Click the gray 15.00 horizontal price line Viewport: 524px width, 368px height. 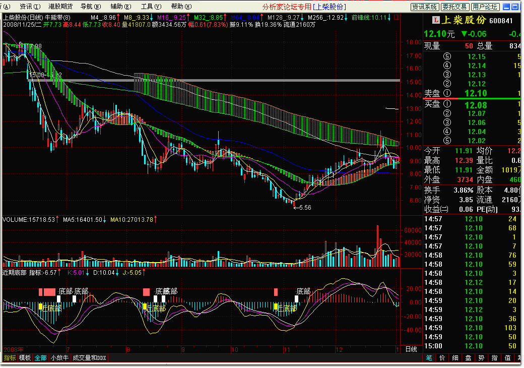point(214,80)
